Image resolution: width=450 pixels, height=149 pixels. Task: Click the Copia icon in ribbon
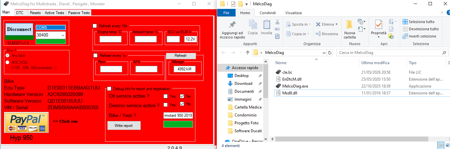click(x=253, y=25)
